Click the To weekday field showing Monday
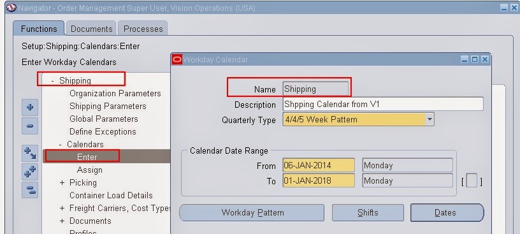The height and width of the screenshot is (234, 520). [x=408, y=181]
